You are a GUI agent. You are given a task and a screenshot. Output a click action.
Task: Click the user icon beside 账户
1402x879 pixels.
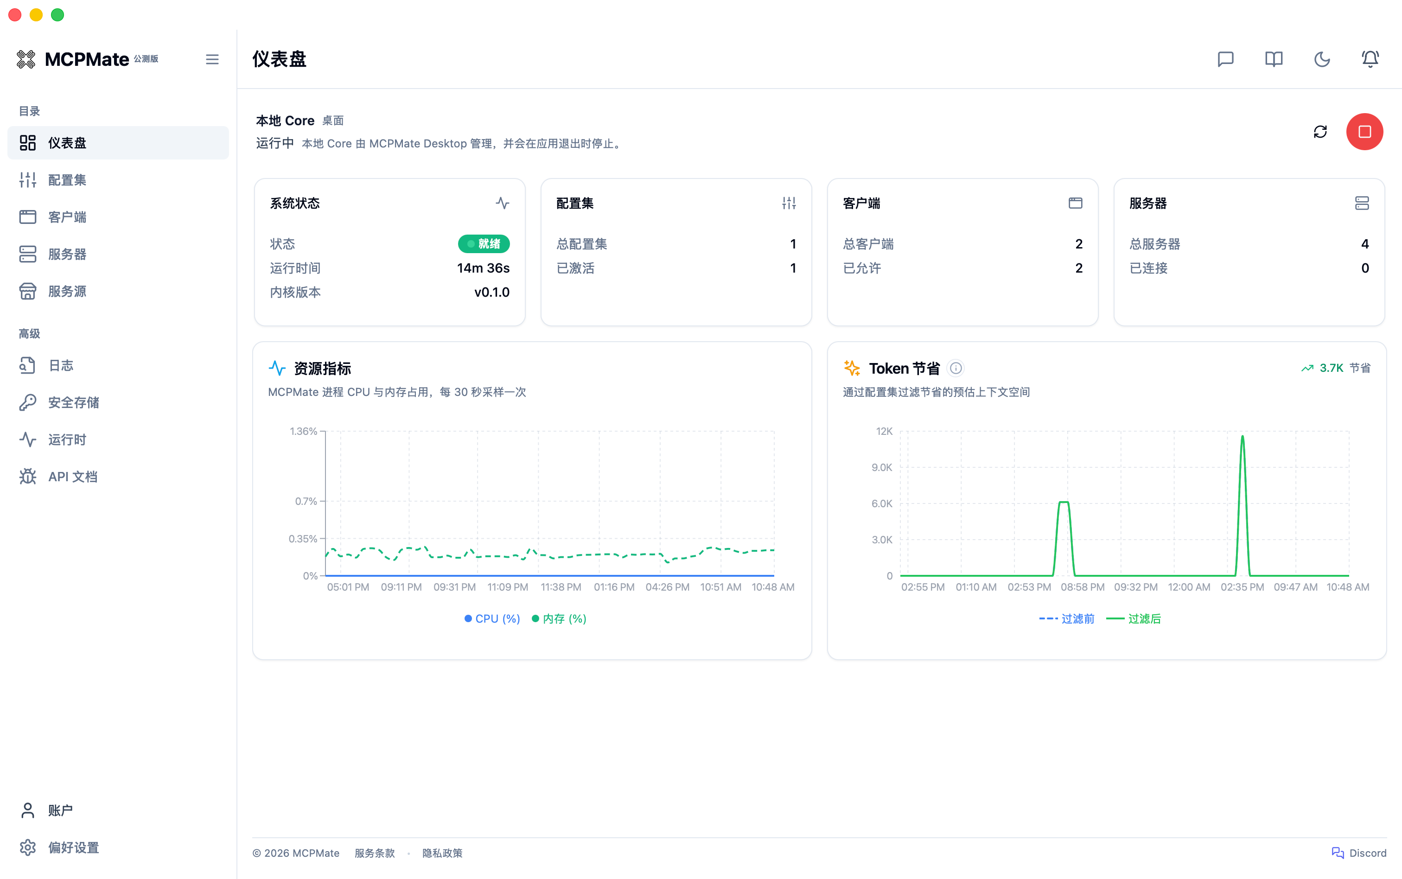(x=27, y=810)
